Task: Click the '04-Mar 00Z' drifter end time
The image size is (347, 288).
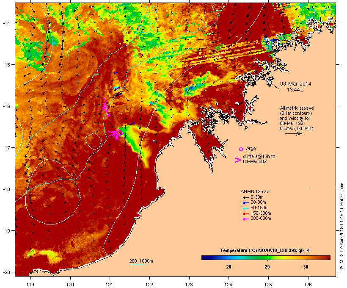Action: click(255, 161)
